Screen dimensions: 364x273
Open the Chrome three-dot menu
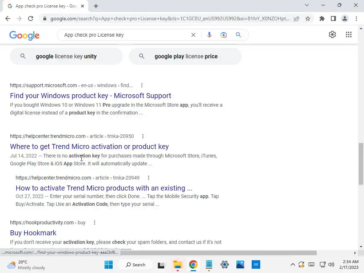356,18
